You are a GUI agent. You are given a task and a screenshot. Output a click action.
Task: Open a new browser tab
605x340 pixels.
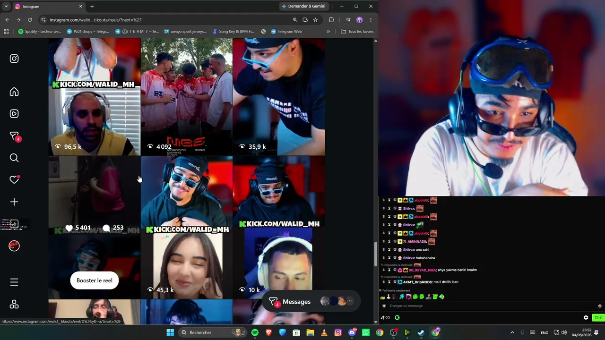92,7
